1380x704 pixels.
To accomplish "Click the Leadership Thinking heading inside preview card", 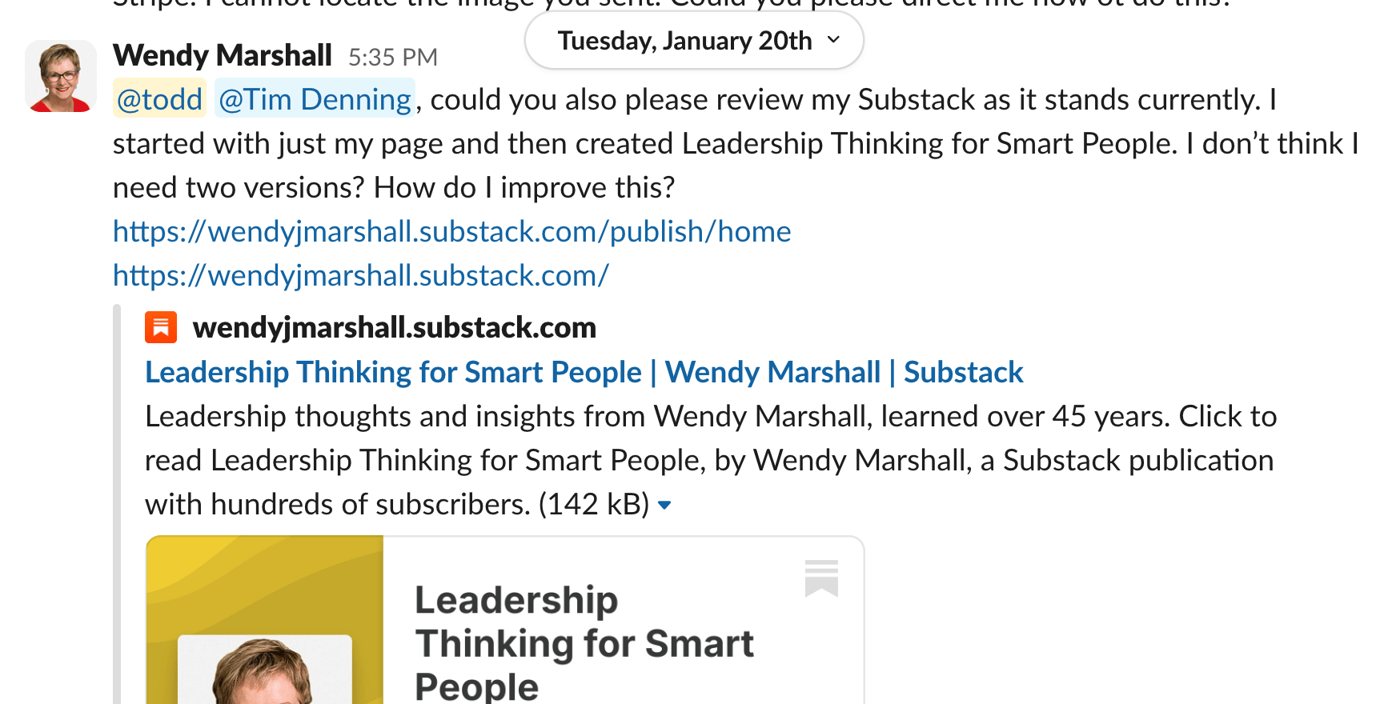I will pyautogui.click(x=584, y=642).
